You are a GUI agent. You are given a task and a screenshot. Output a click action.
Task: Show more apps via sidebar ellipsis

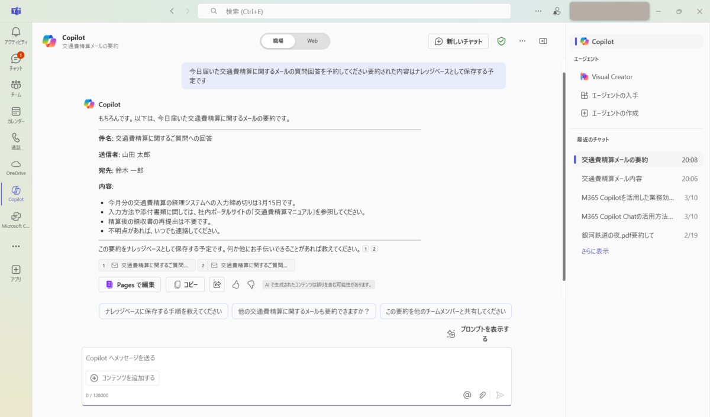pyautogui.click(x=16, y=246)
